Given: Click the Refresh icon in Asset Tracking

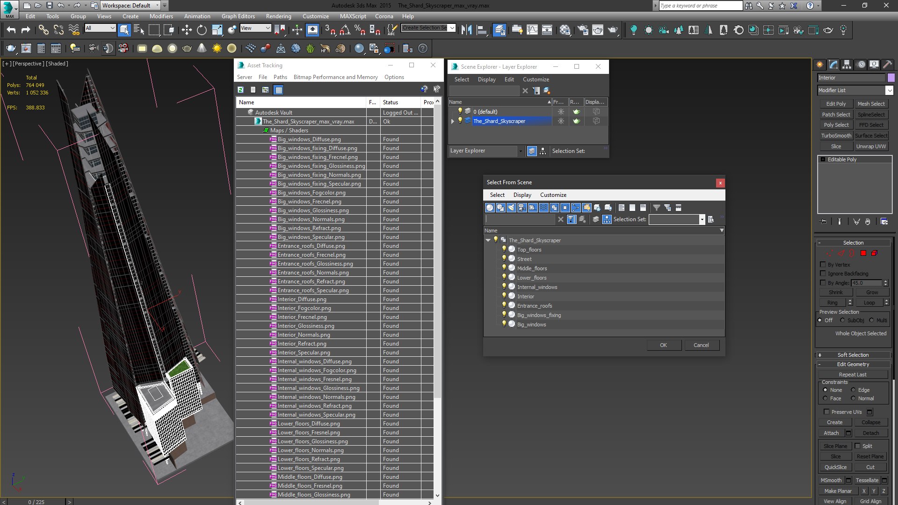Looking at the screenshot, I should point(240,90).
